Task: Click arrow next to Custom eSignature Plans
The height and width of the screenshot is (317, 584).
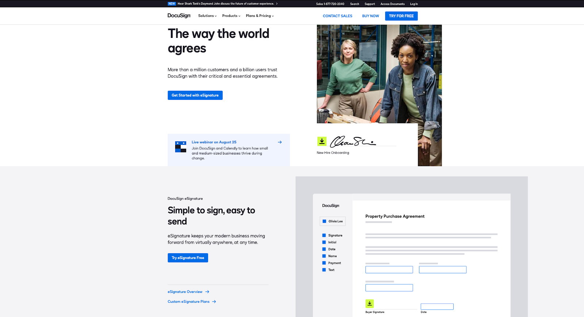Action: pos(214,302)
